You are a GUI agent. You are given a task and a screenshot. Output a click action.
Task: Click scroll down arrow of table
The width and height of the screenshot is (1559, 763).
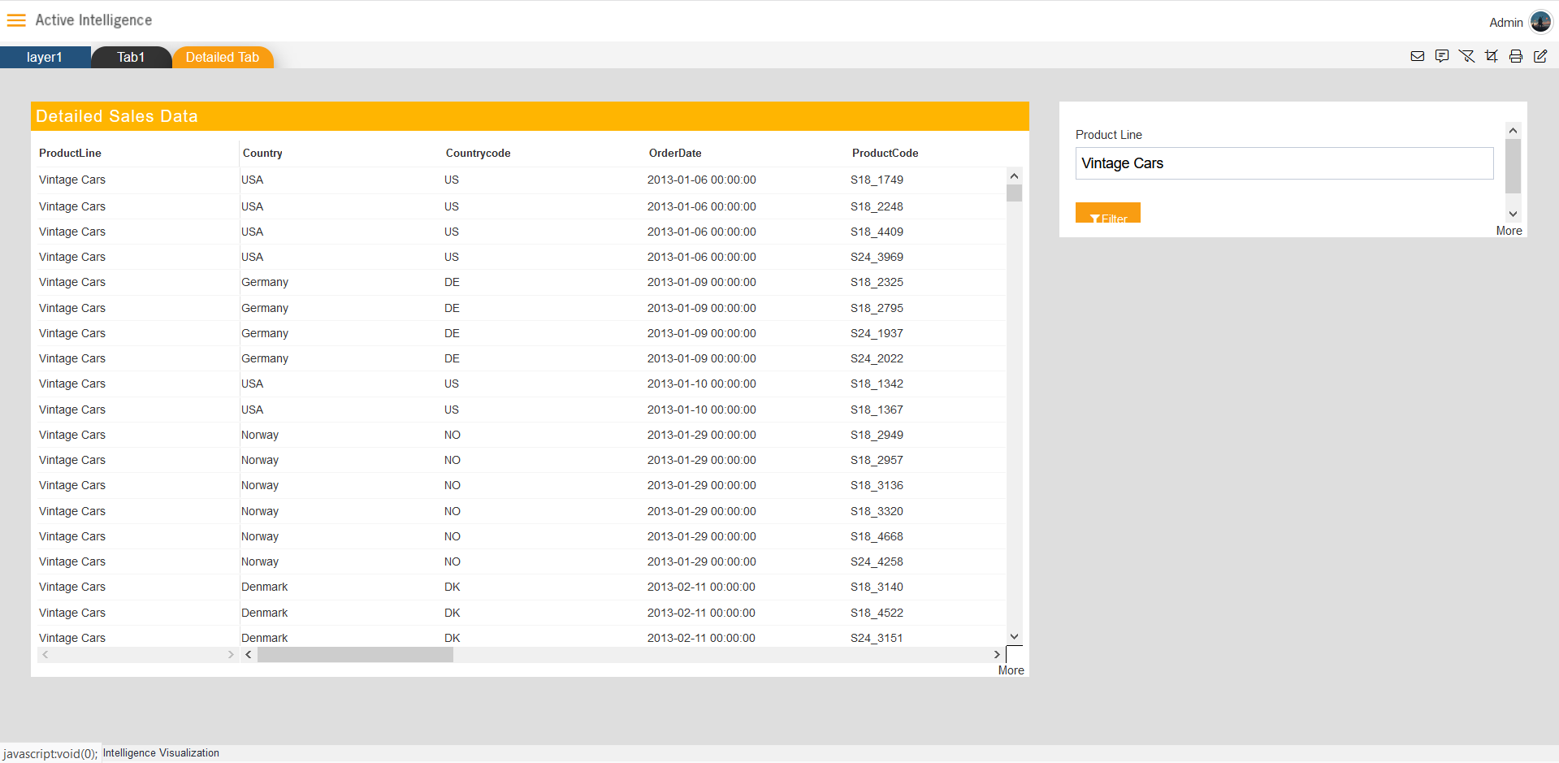1014,637
